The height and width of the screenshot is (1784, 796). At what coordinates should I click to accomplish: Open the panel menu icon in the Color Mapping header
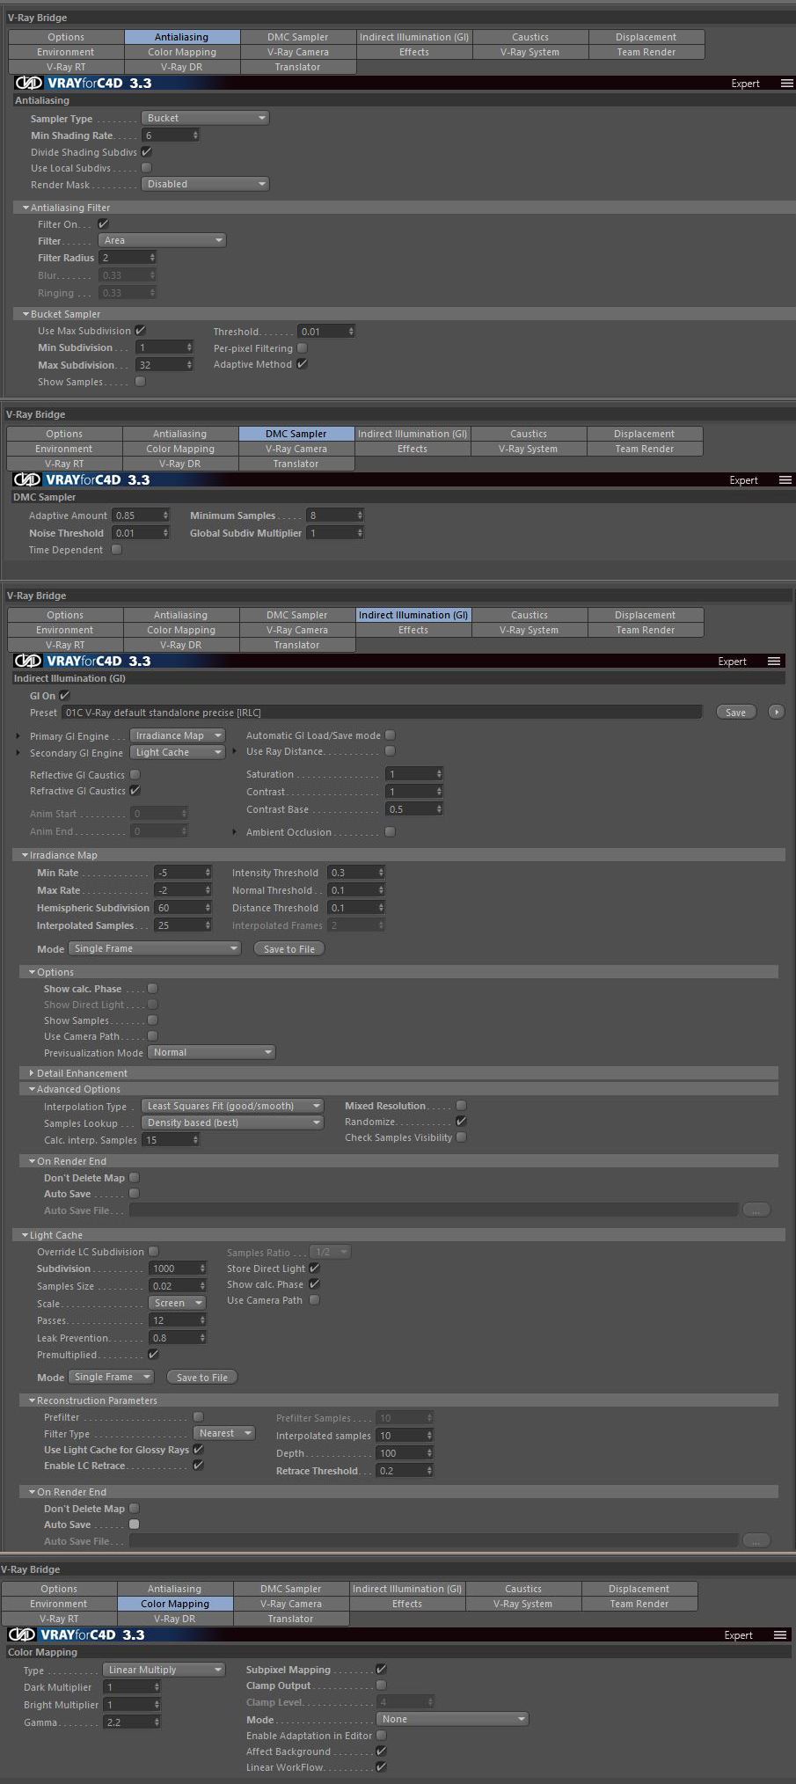point(779,1635)
